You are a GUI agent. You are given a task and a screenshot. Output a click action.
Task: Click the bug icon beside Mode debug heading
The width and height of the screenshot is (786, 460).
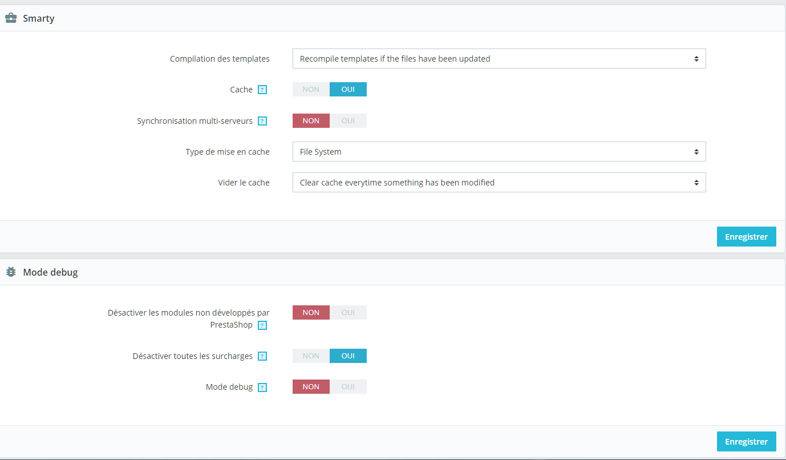coord(11,272)
